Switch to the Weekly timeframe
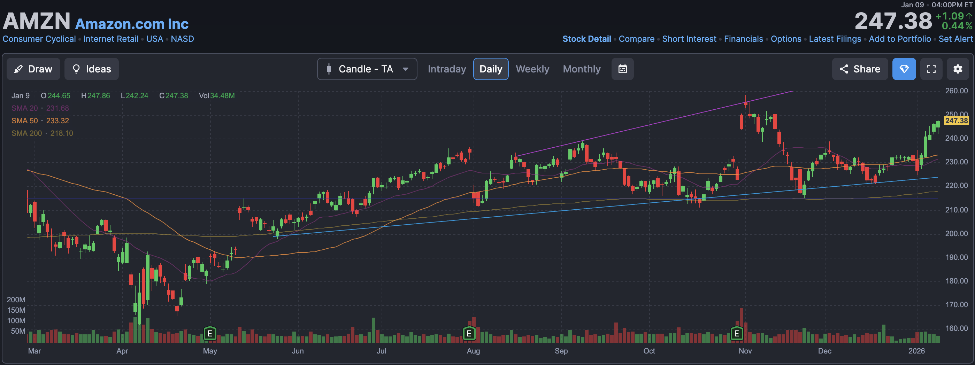Viewport: 975px width, 365px height. [x=532, y=69]
